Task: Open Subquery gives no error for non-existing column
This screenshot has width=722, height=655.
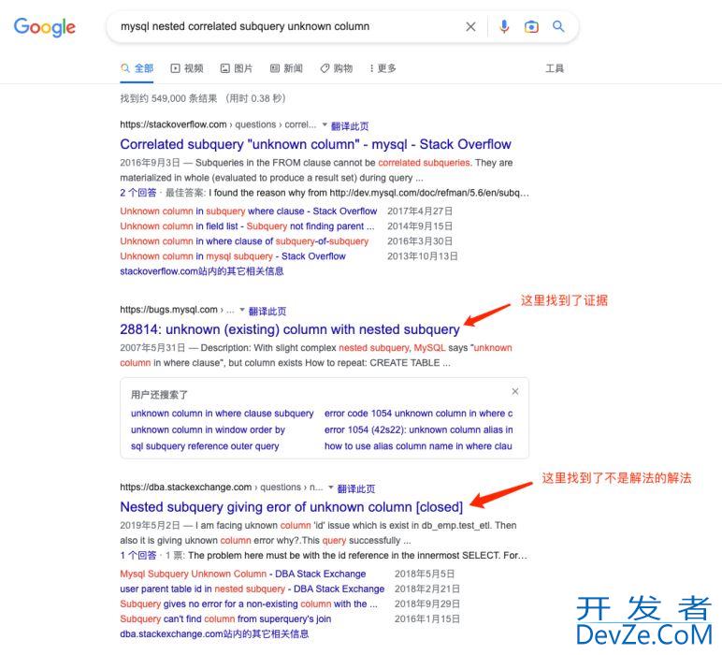Action: tap(249, 604)
